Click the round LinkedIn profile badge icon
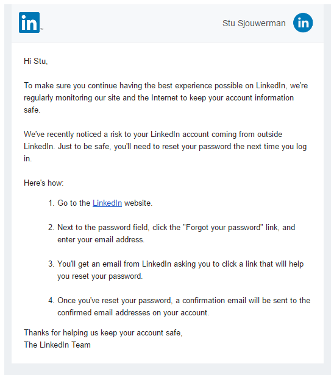 pyautogui.click(x=303, y=23)
